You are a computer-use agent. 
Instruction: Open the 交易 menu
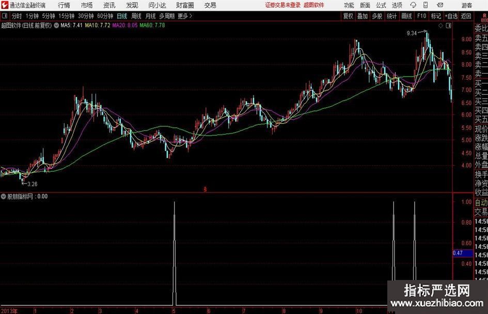click(x=210, y=5)
